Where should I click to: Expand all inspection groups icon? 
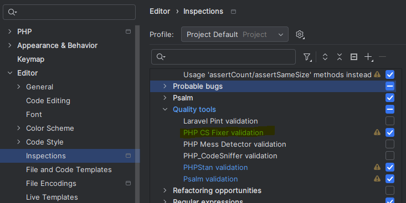[x=325, y=57]
